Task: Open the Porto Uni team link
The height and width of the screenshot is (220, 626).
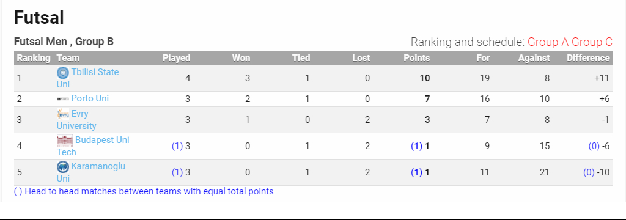Action: 90,98
